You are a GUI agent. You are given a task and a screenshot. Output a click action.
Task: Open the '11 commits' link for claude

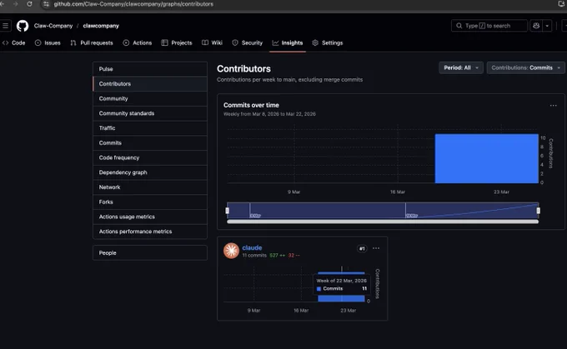pos(254,256)
